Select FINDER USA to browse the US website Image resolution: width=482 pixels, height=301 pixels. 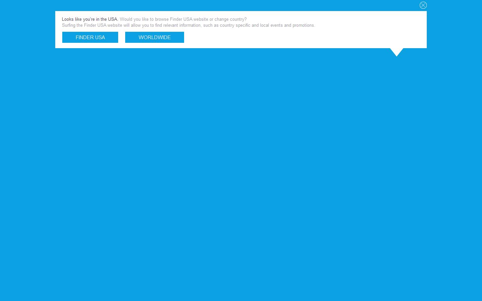90,37
